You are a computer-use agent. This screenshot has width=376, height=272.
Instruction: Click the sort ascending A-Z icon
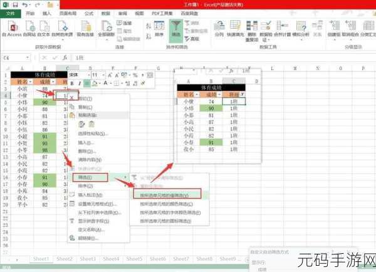149,26
